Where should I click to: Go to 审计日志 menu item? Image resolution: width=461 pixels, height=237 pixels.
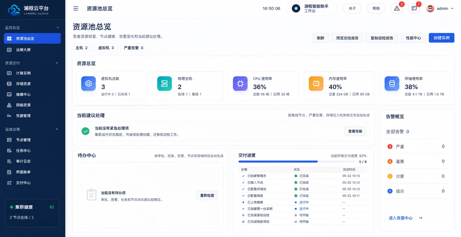pos(32,161)
